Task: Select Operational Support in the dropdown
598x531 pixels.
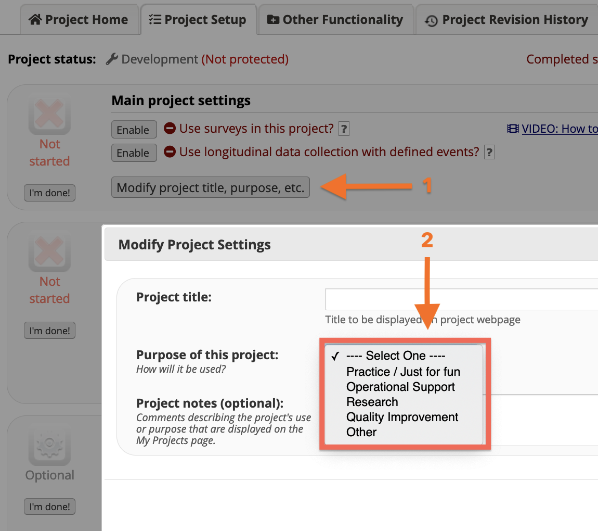Action: coord(400,387)
